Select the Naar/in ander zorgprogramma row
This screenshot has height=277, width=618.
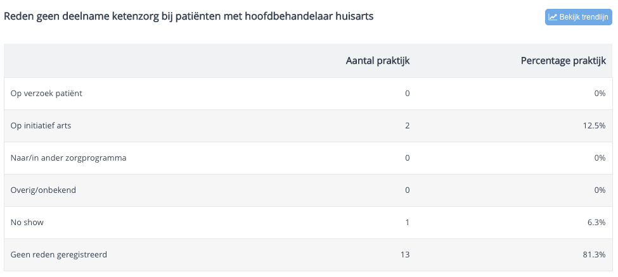point(309,158)
